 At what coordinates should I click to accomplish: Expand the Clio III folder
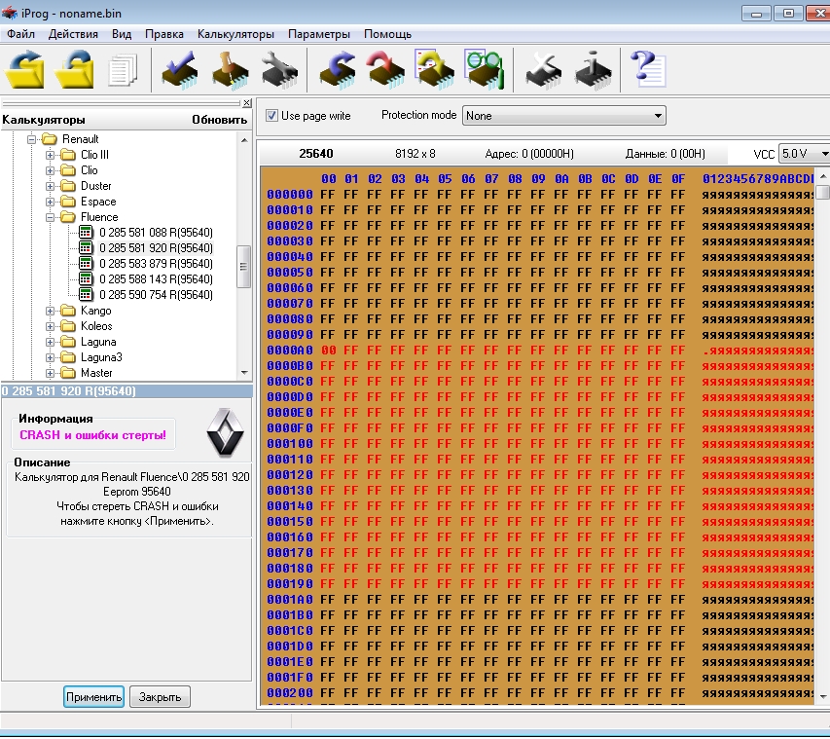click(x=50, y=155)
